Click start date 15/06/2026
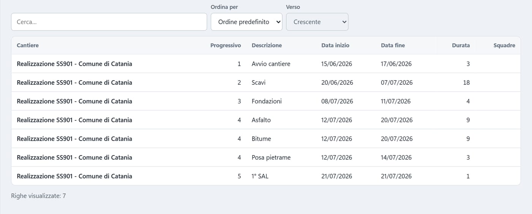 337,64
